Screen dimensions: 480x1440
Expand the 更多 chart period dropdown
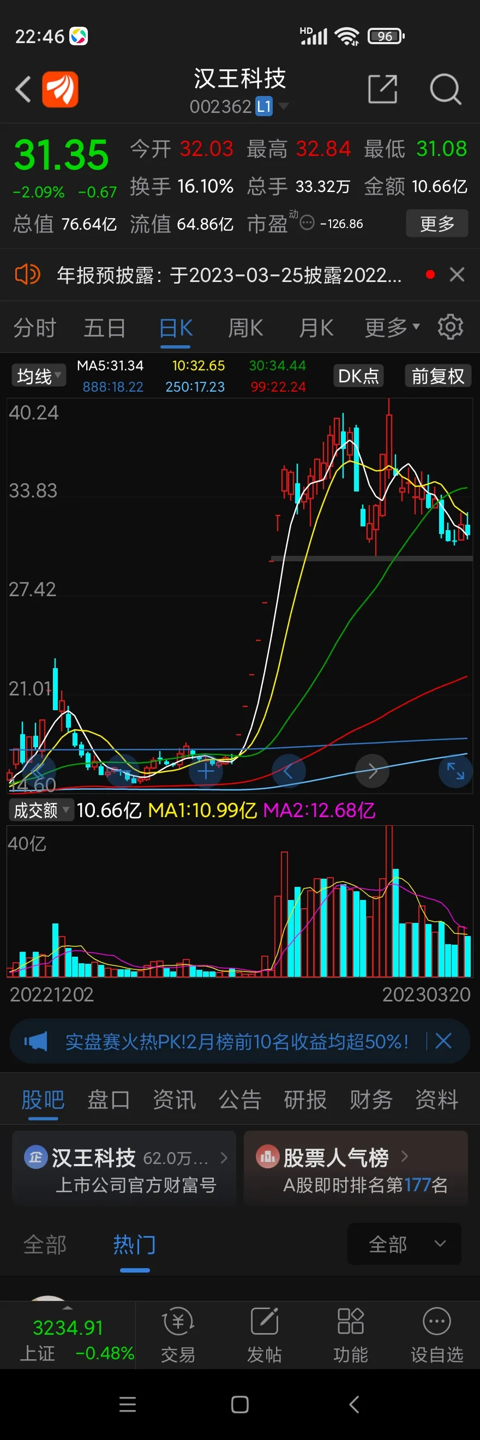(392, 328)
